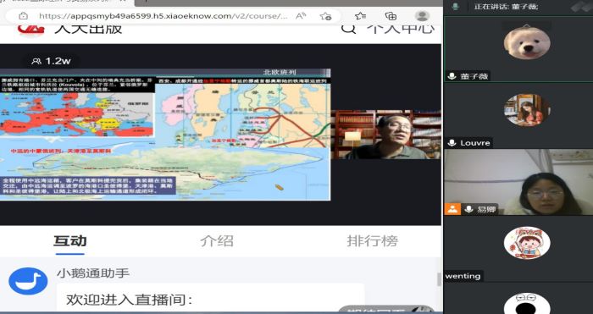Click the page's vertical scrollbar
This screenshot has width=593, height=314.
pyautogui.click(x=439, y=279)
